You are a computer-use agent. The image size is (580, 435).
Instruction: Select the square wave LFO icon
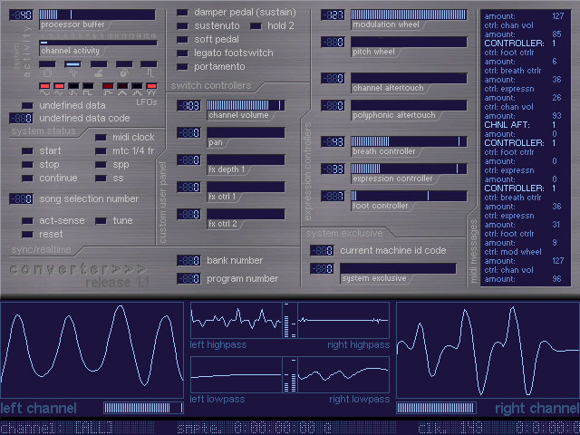[88, 93]
